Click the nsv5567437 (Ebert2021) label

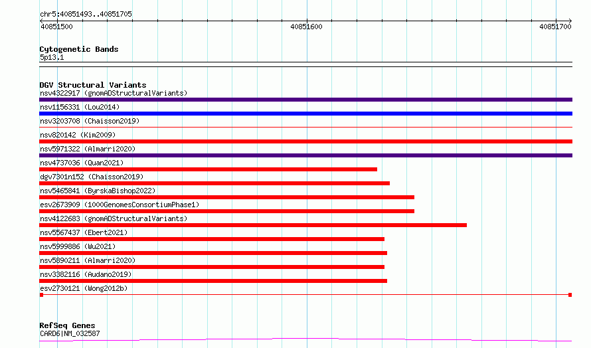coord(84,232)
